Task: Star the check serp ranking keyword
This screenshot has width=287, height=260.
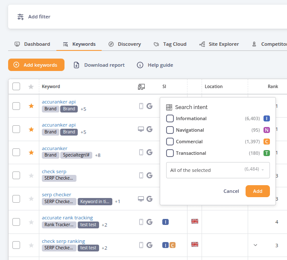Action: tap(31, 245)
